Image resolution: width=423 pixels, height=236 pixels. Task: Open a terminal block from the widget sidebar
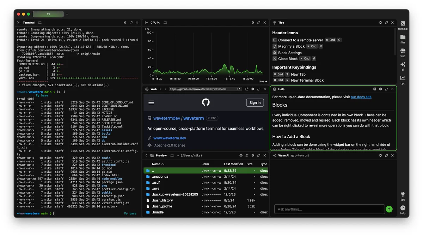(x=403, y=25)
